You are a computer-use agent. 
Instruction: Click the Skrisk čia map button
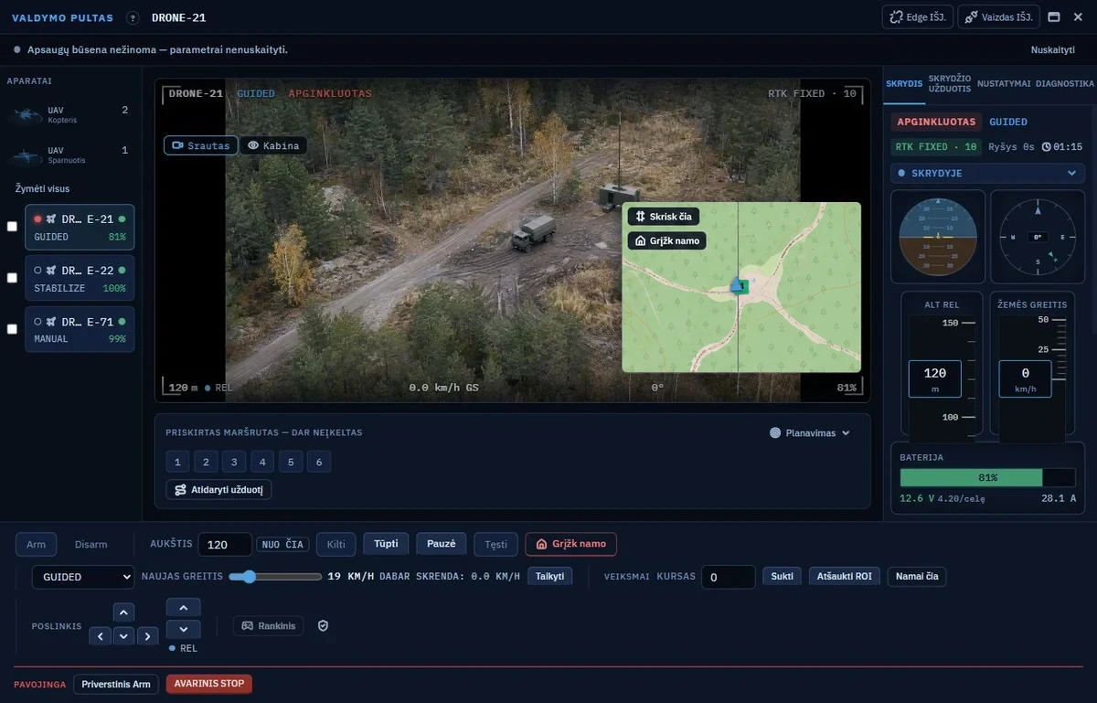664,217
